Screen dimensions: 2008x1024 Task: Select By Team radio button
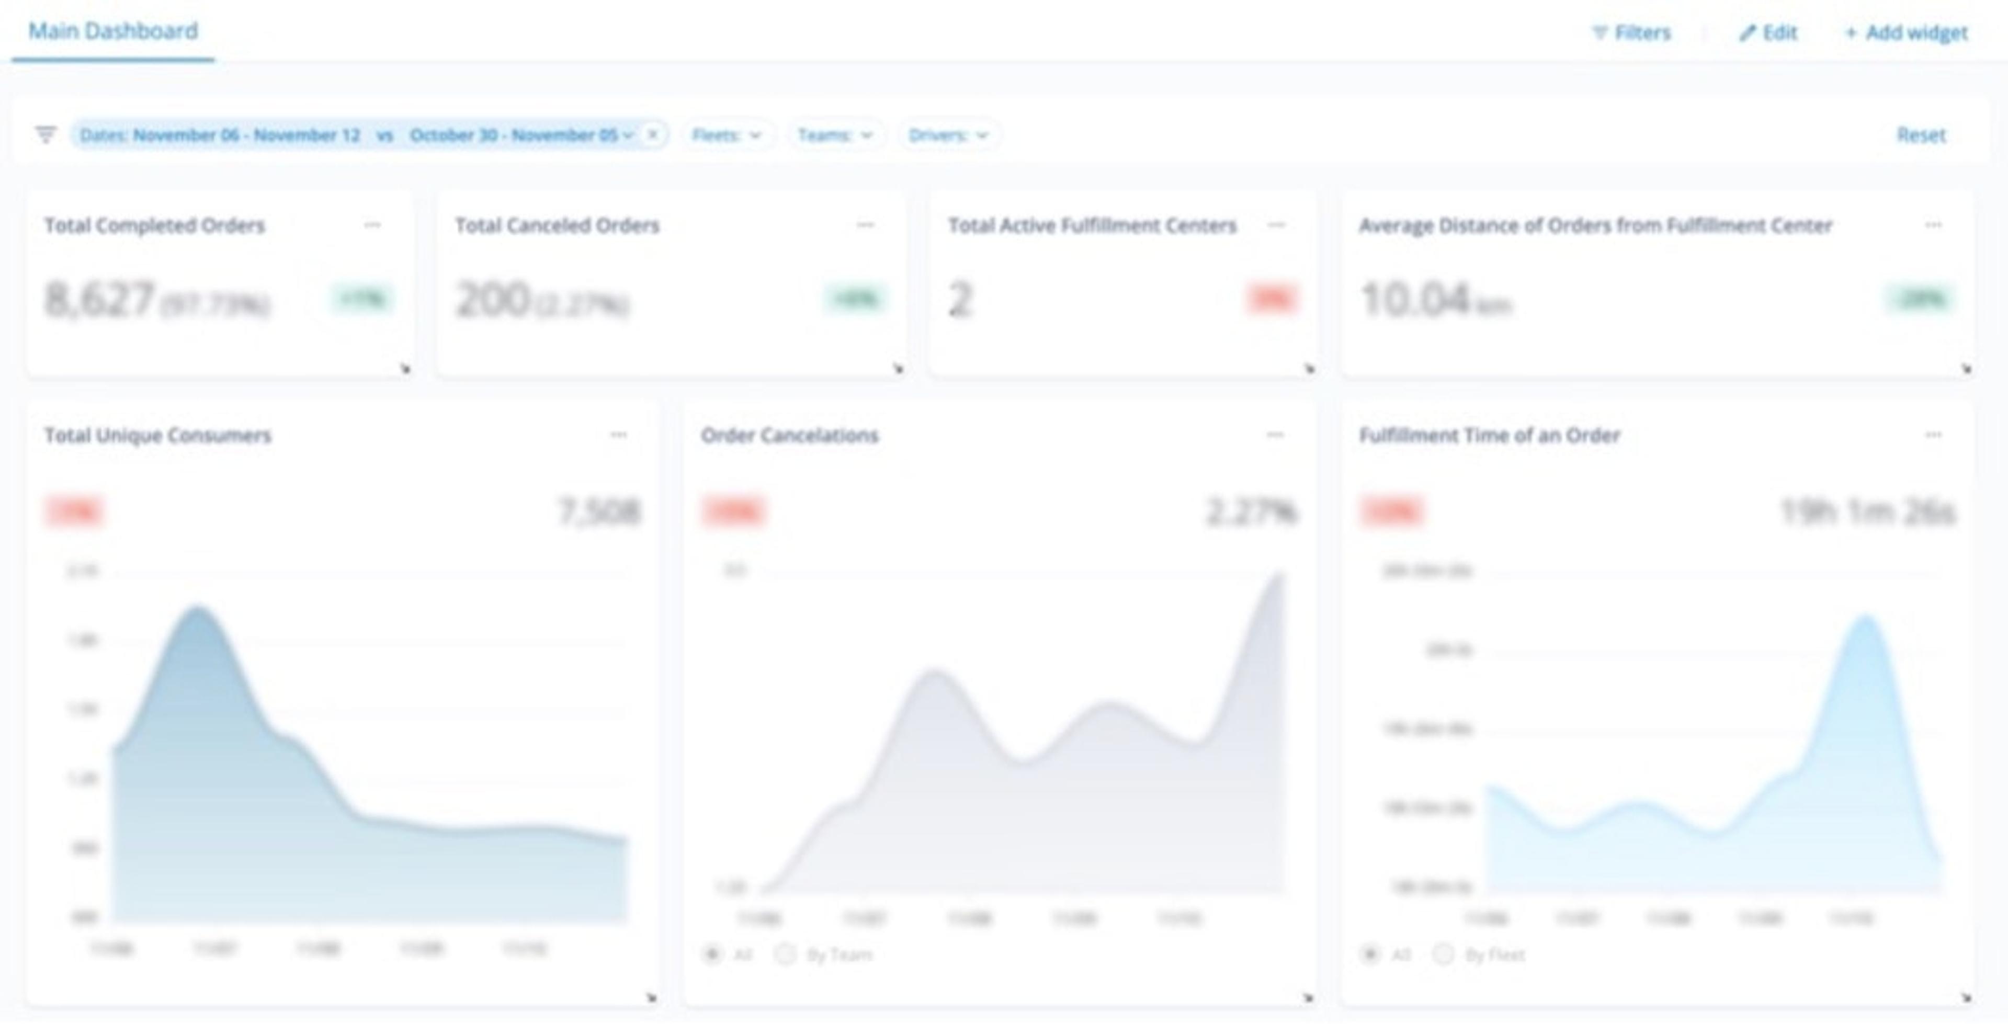[785, 954]
